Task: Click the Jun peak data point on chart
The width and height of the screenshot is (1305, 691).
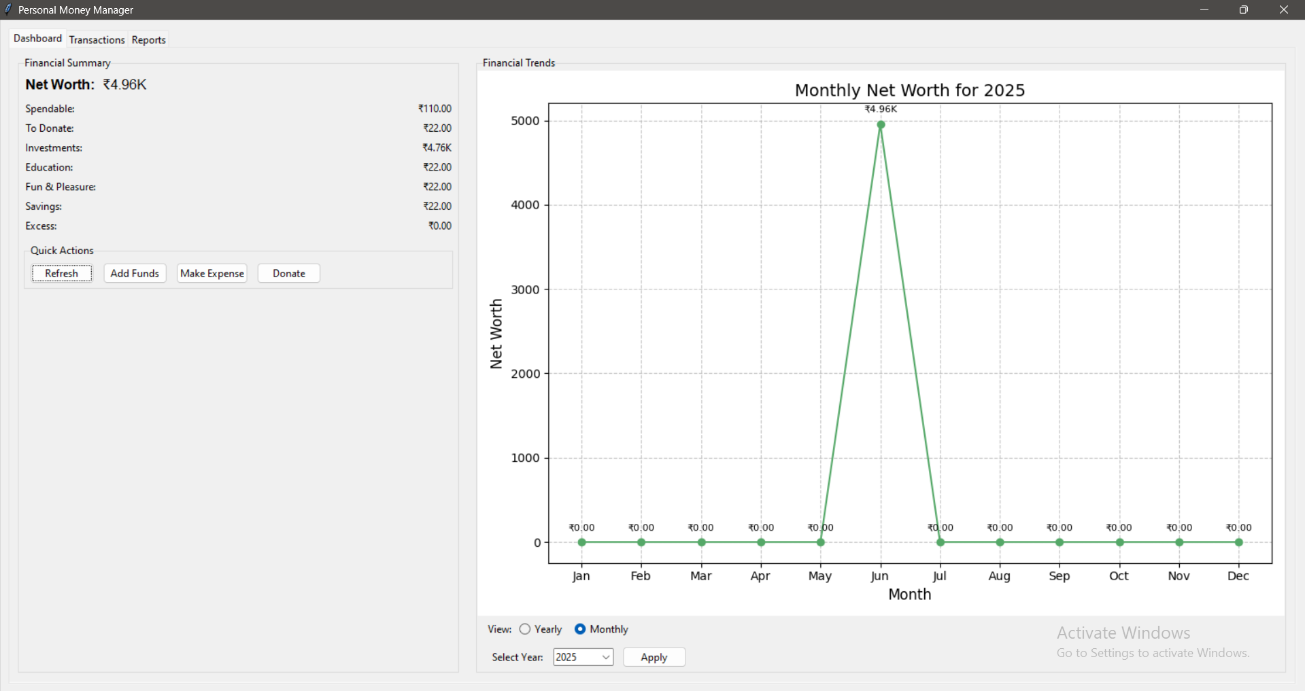Action: pyautogui.click(x=881, y=125)
